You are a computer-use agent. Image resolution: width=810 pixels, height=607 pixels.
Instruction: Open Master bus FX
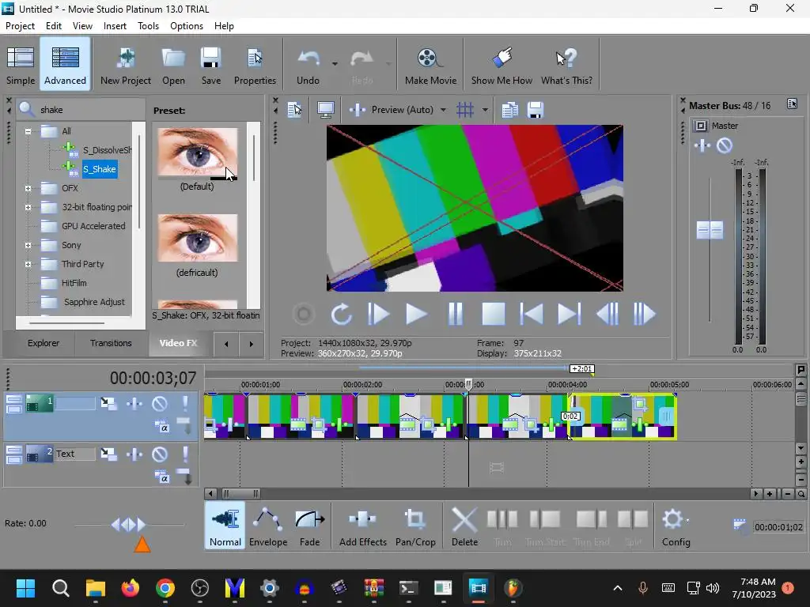tap(702, 146)
